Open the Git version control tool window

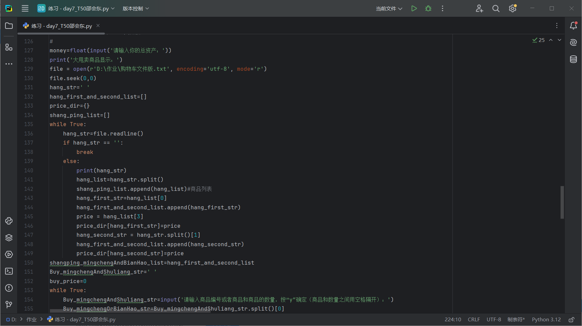pos(9,304)
